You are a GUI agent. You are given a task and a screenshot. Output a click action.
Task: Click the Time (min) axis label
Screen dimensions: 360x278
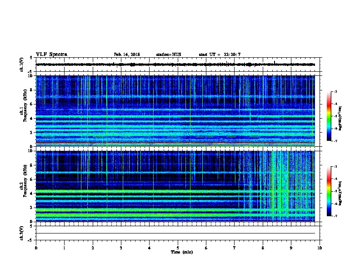coord(182,252)
